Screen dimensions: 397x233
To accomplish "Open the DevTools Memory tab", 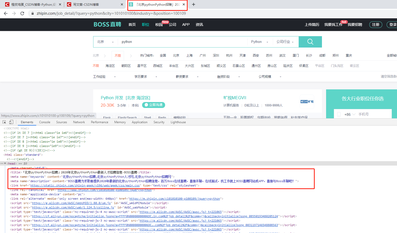I will (120, 122).
